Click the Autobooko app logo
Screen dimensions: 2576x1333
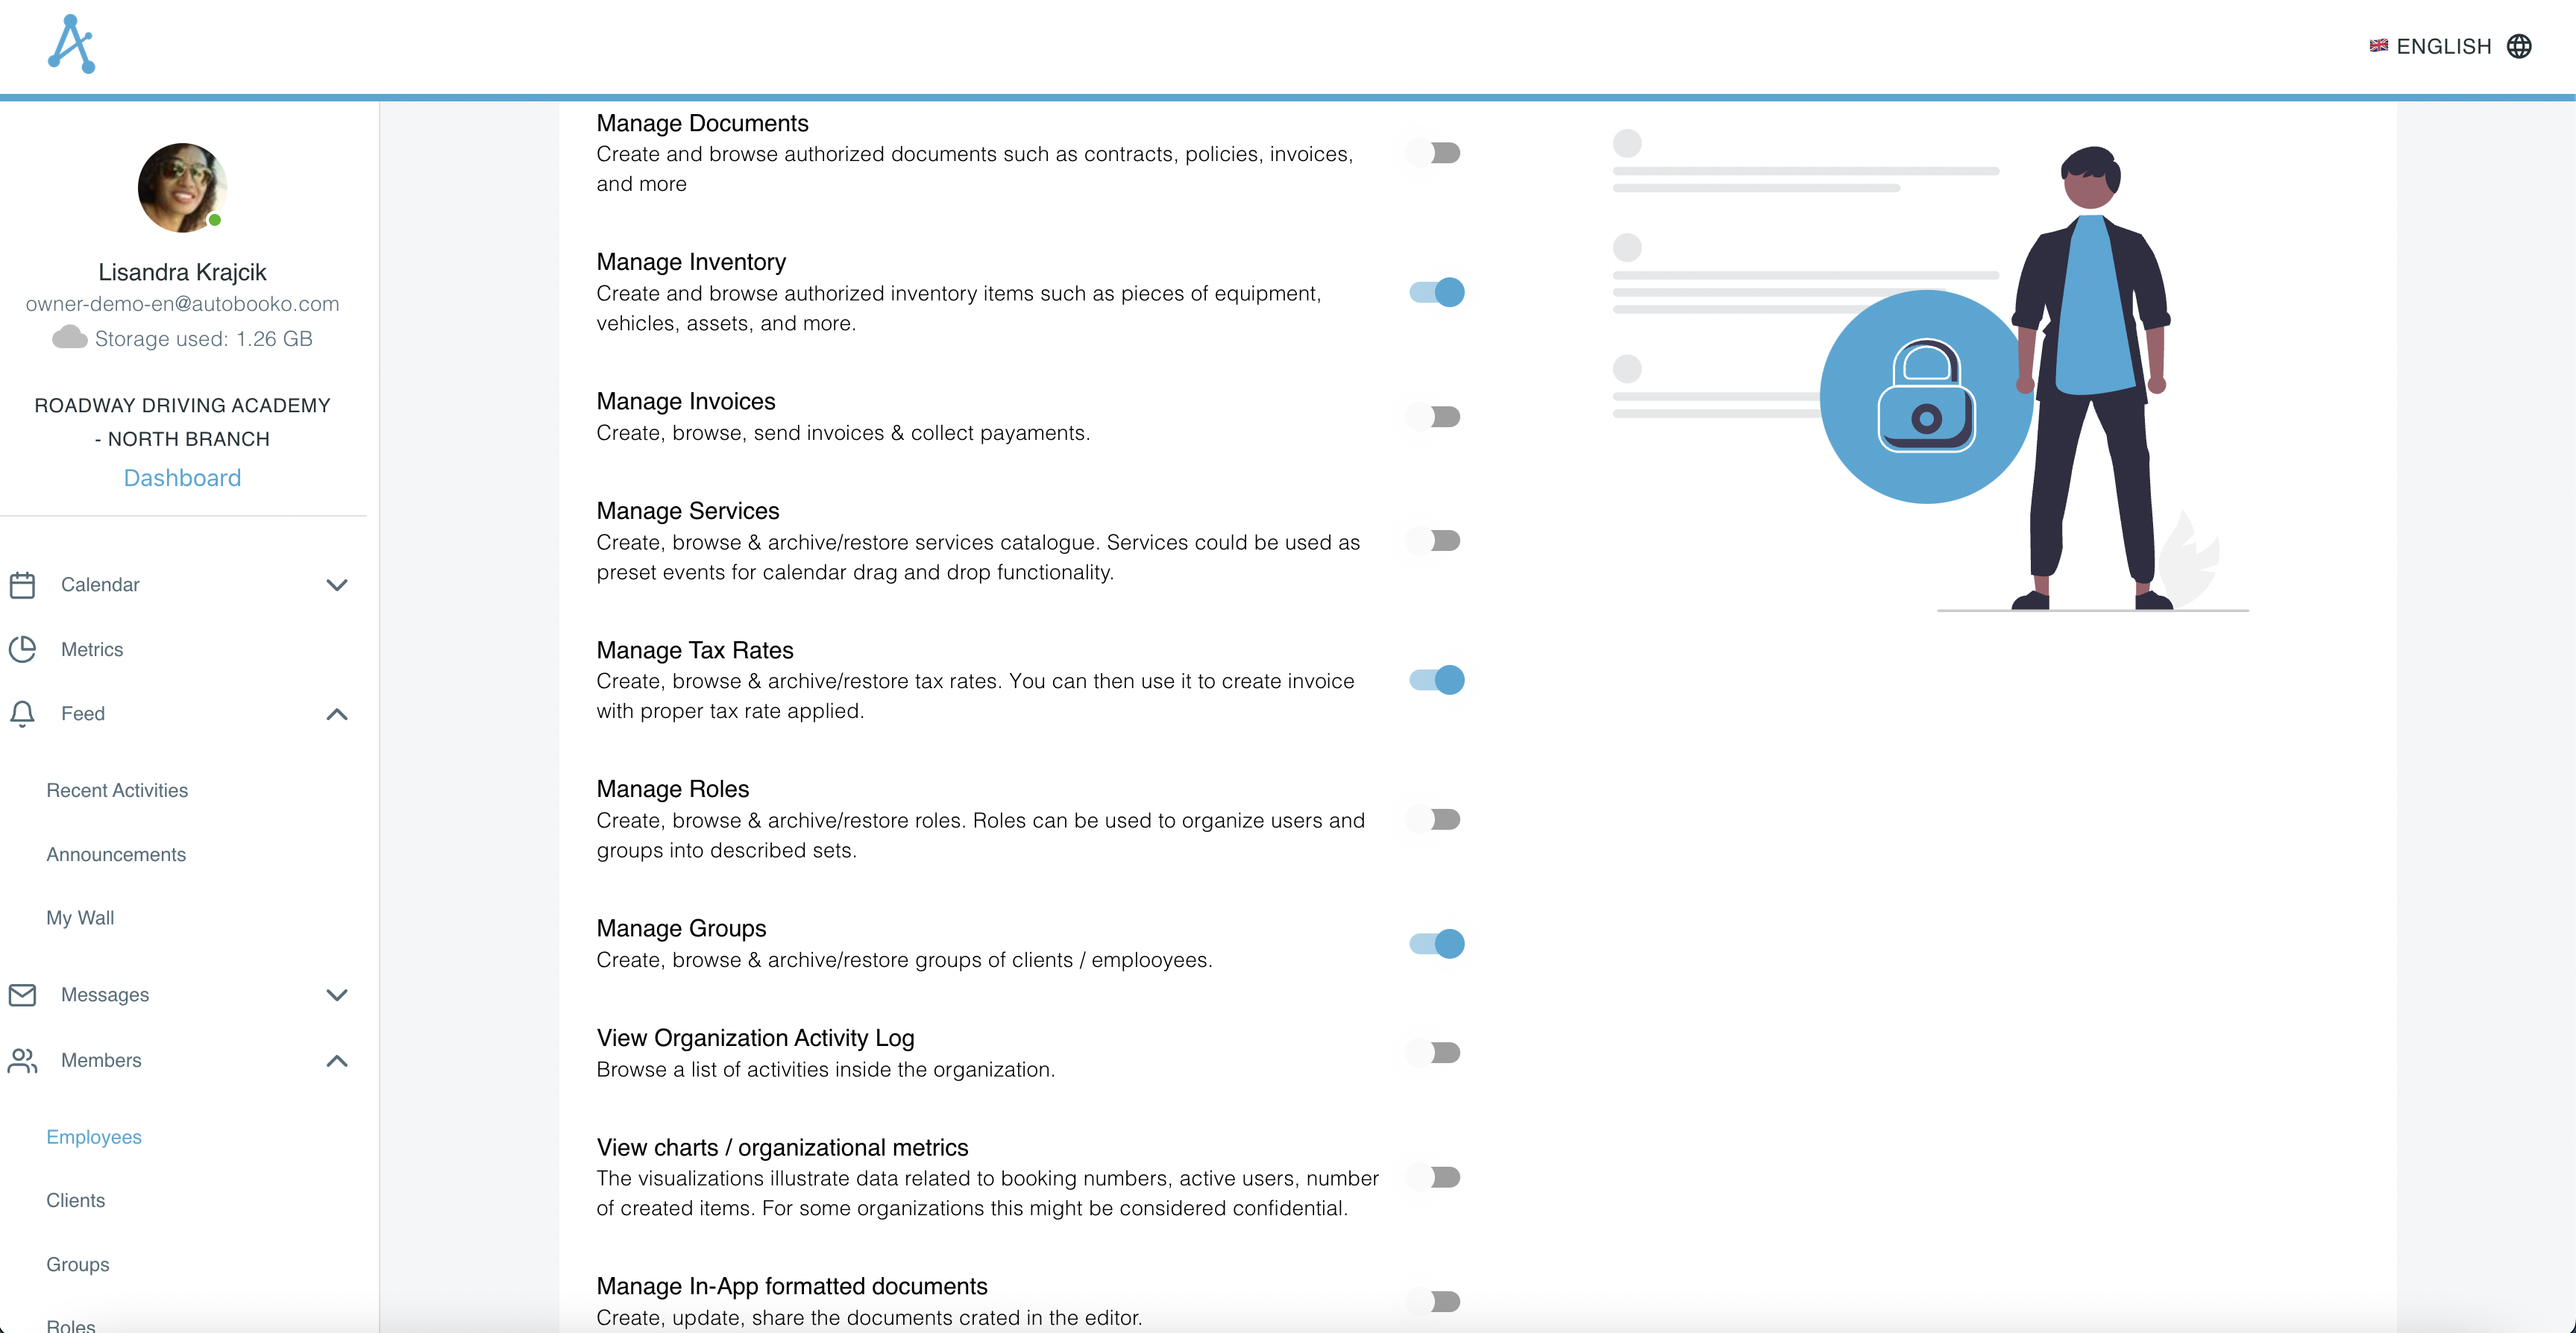71,43
